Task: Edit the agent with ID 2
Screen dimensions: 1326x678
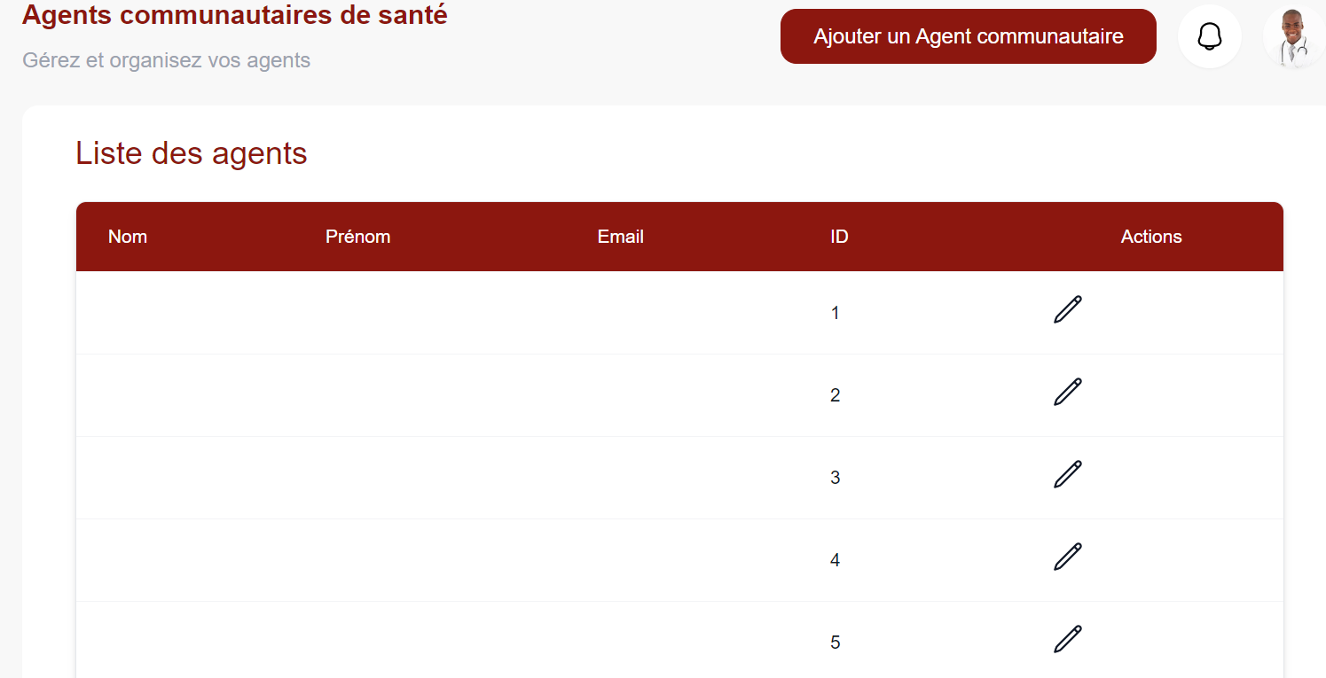Action: coord(1068,392)
